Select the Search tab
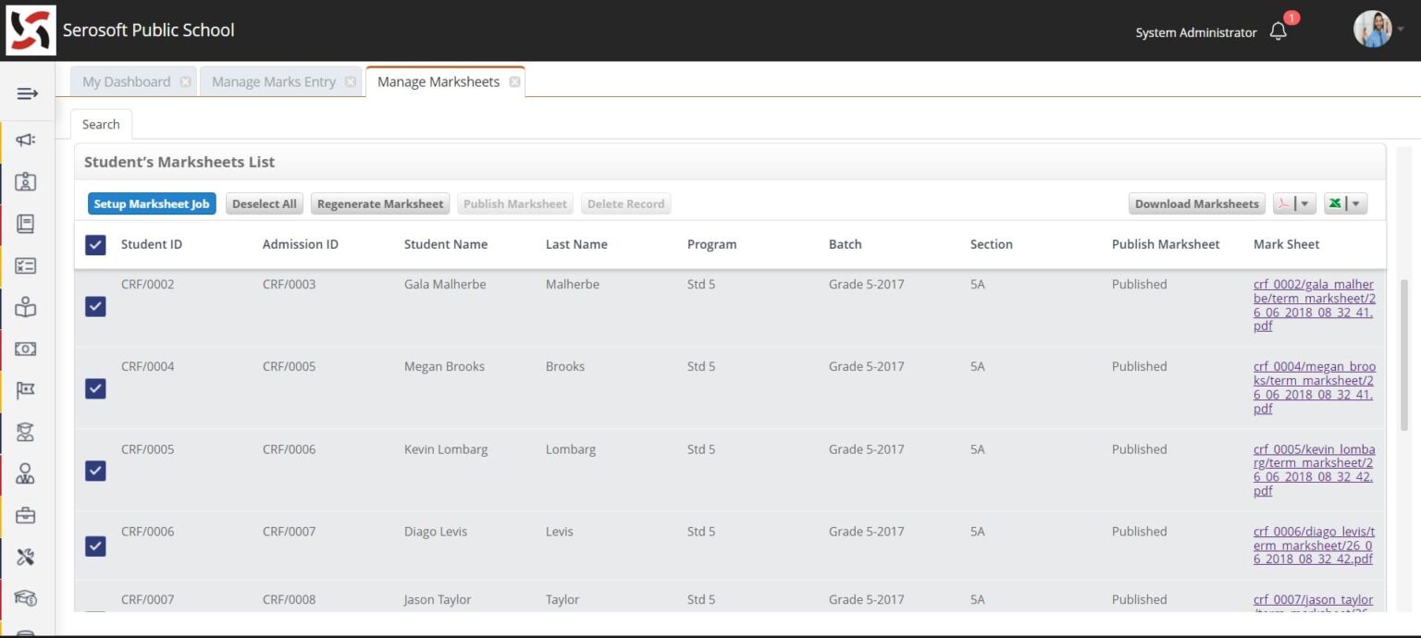This screenshot has height=638, width=1421. (101, 124)
